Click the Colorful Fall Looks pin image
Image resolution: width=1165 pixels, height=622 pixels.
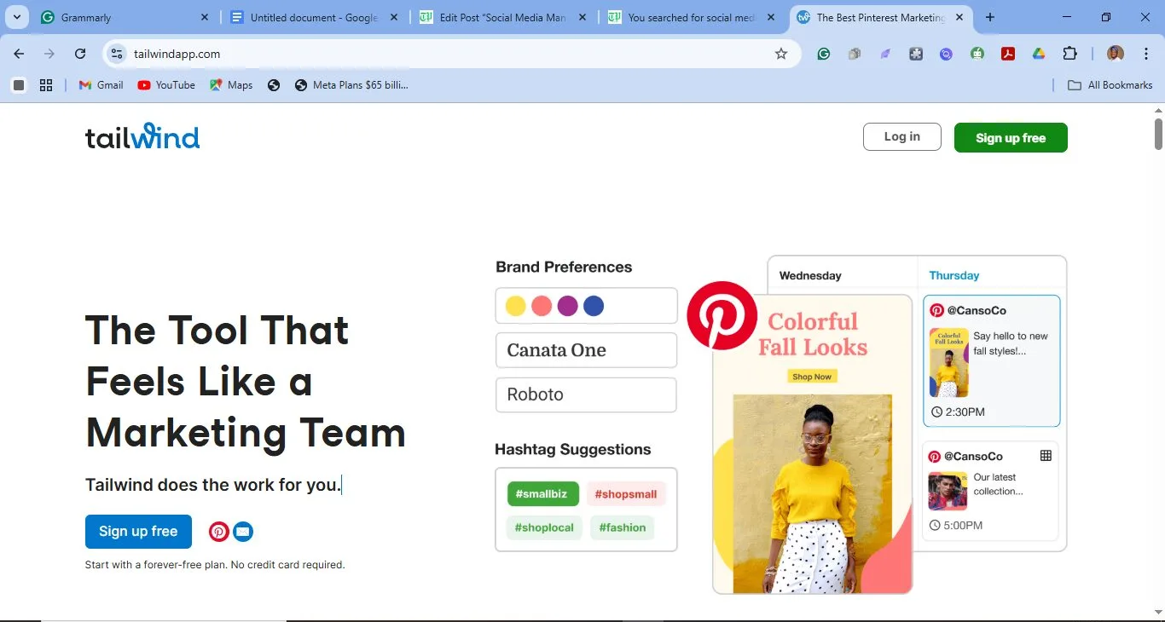tap(812, 444)
